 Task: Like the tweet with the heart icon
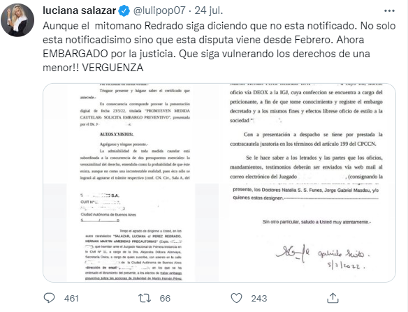click(x=237, y=298)
